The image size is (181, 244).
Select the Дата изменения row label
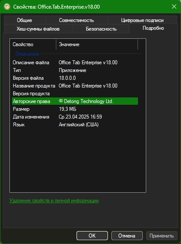31,117
